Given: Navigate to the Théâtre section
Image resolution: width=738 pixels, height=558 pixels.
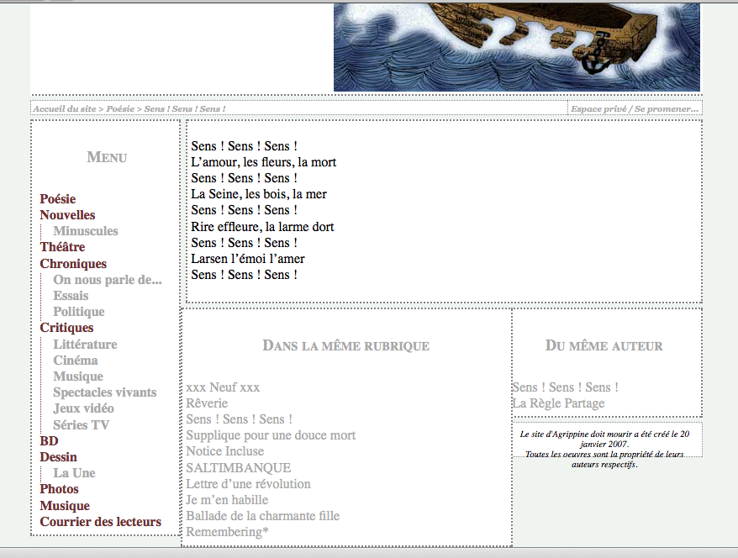Looking at the screenshot, I should pyautogui.click(x=62, y=247).
